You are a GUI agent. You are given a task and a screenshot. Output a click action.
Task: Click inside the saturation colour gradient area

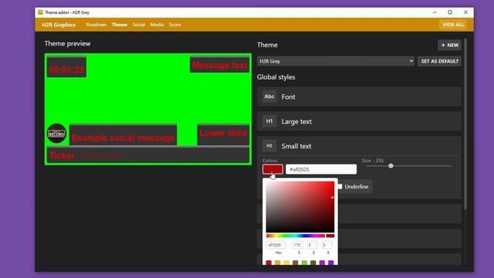[300, 207]
